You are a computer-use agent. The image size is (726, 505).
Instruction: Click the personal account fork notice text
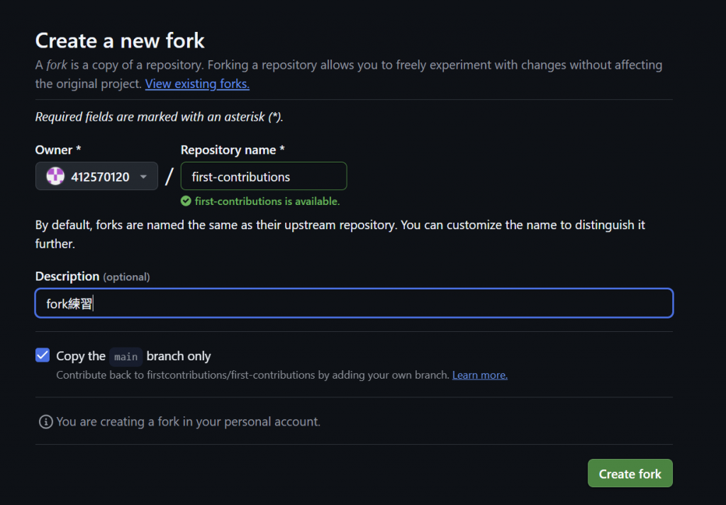(x=188, y=422)
